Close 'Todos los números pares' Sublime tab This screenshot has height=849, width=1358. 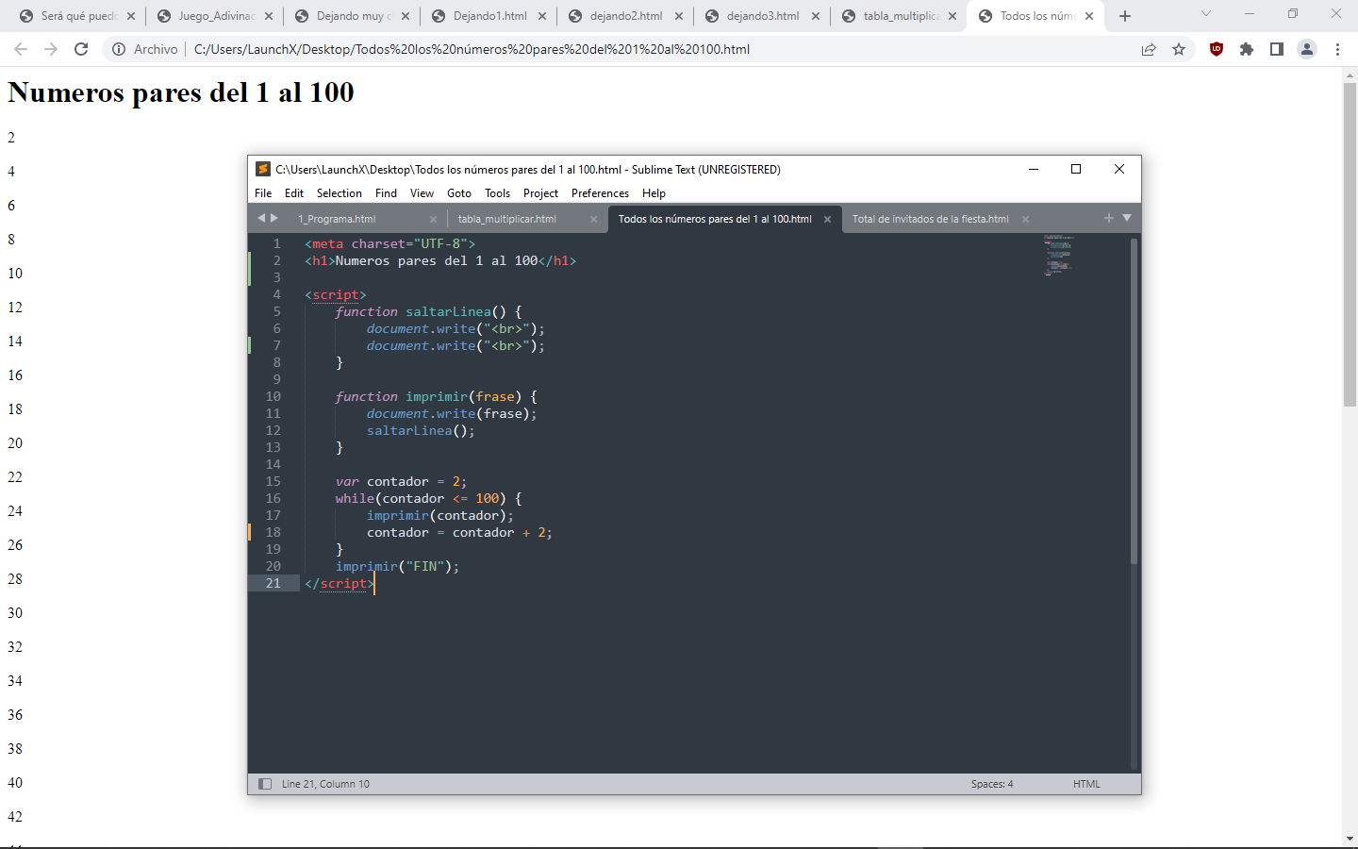(x=827, y=219)
